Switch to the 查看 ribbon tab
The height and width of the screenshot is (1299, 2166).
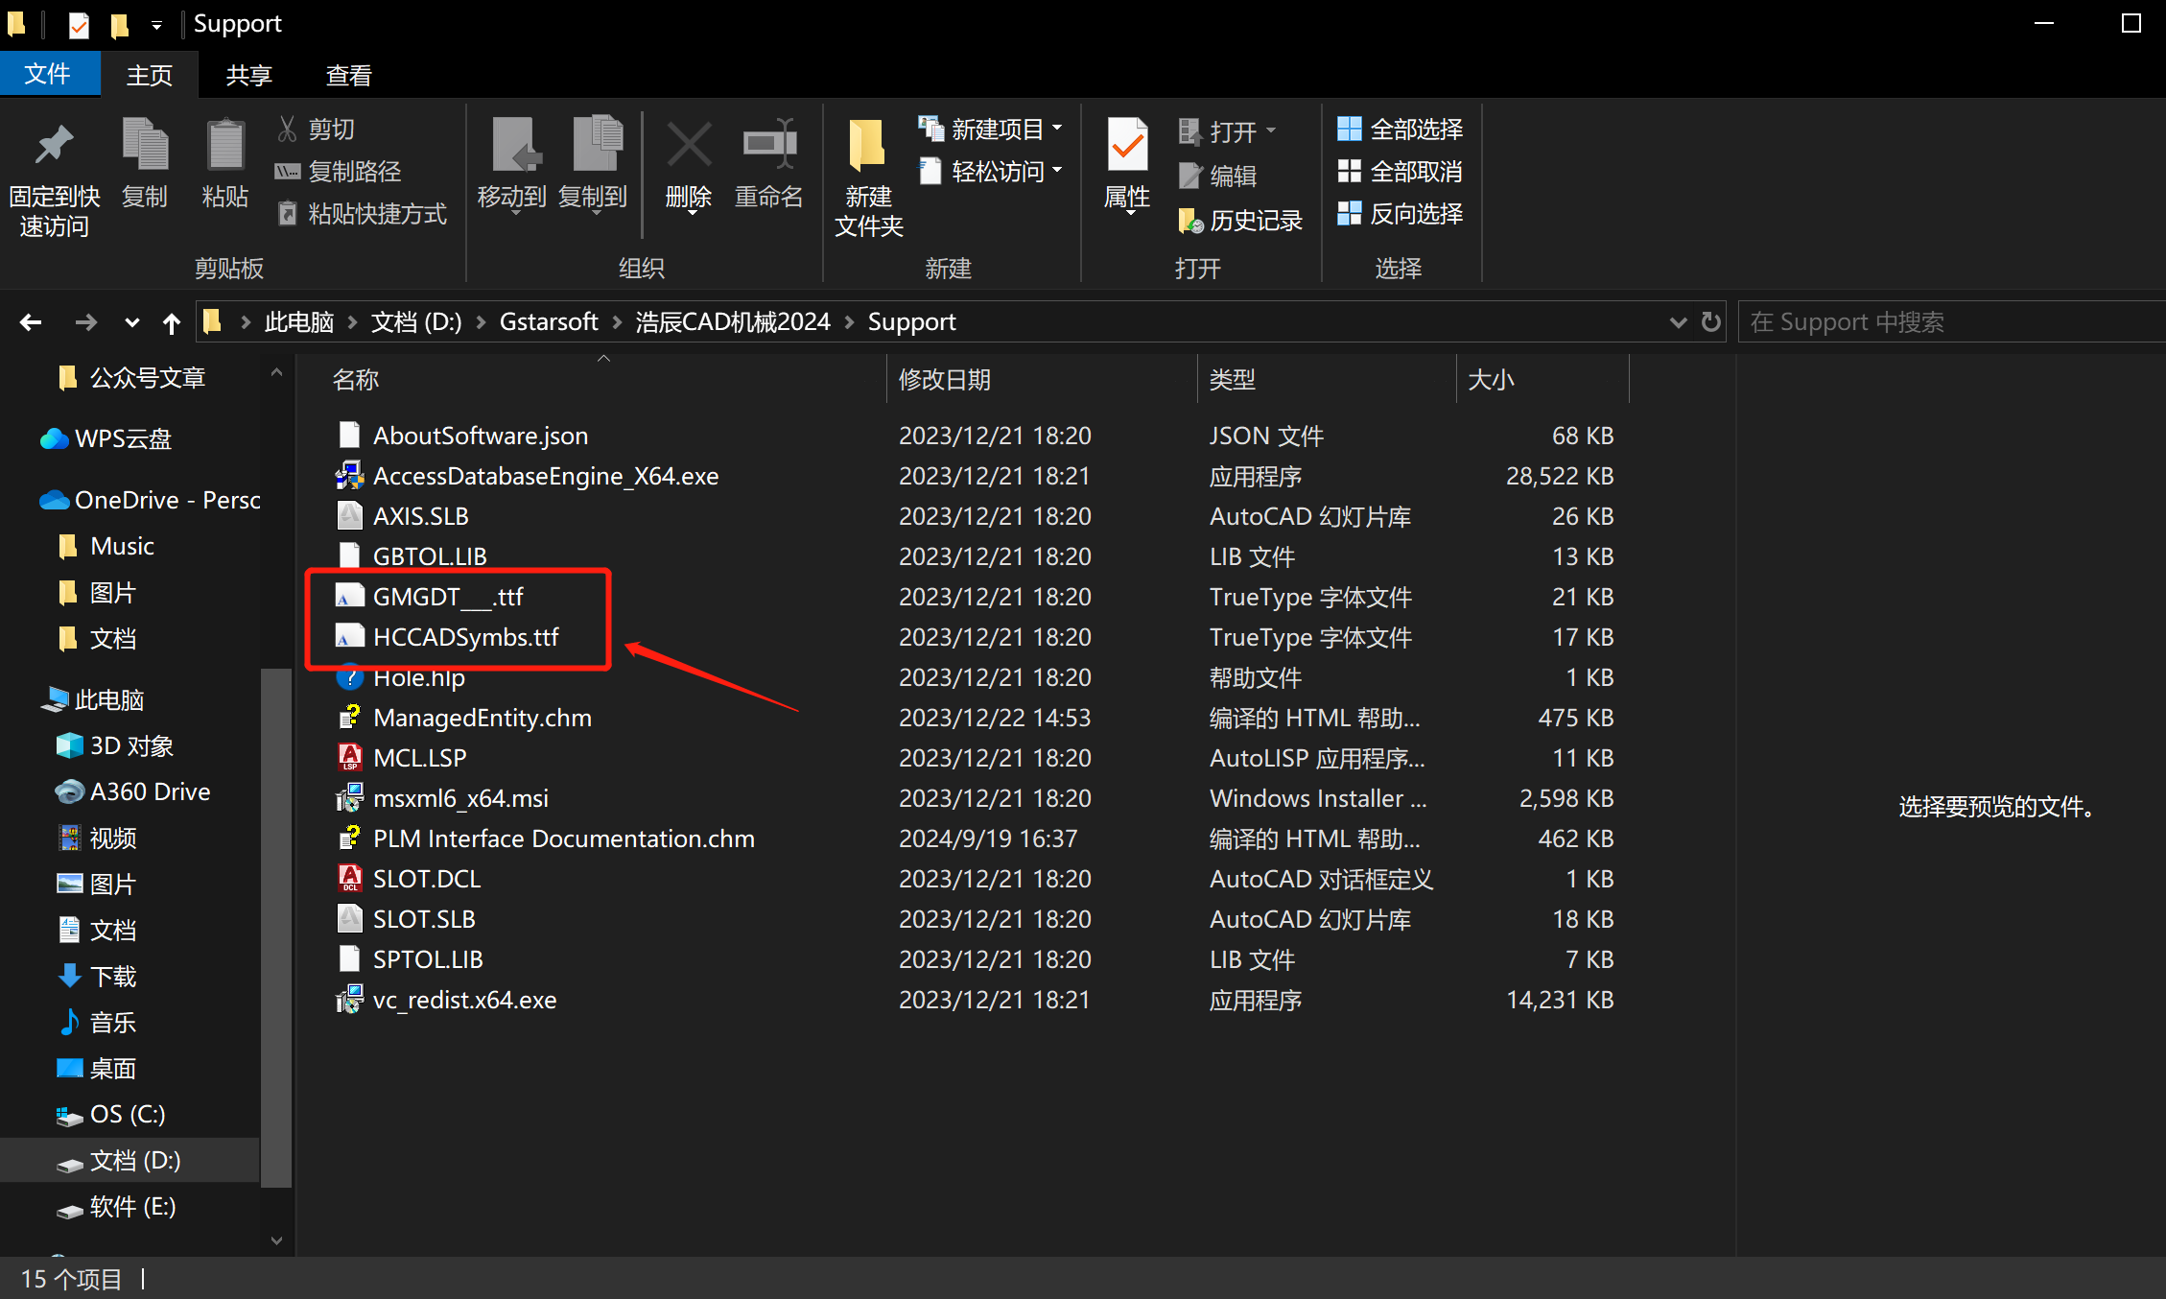(x=348, y=76)
